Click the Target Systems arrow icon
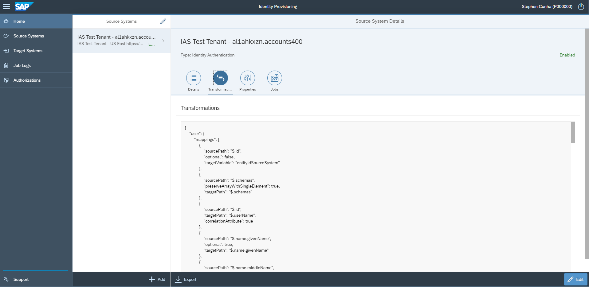 click(x=6, y=51)
